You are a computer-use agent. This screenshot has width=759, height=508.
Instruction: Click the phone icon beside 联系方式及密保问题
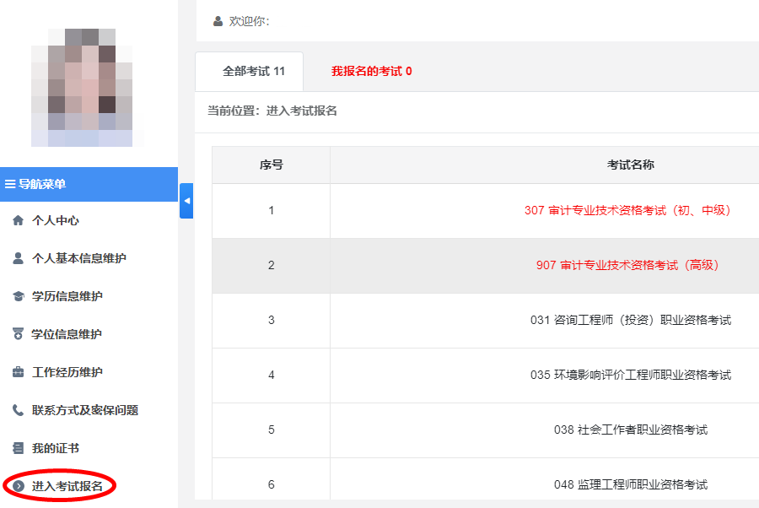click(18, 410)
